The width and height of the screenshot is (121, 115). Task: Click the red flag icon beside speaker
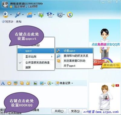117,85
